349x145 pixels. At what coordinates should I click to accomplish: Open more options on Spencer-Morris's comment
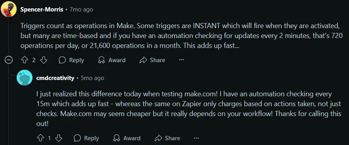tap(181, 60)
